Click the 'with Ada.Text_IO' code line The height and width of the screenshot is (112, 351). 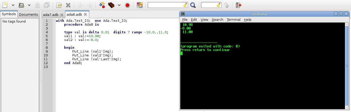tap(92, 21)
